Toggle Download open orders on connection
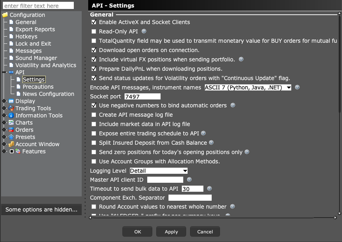342x242 pixels. [94, 50]
